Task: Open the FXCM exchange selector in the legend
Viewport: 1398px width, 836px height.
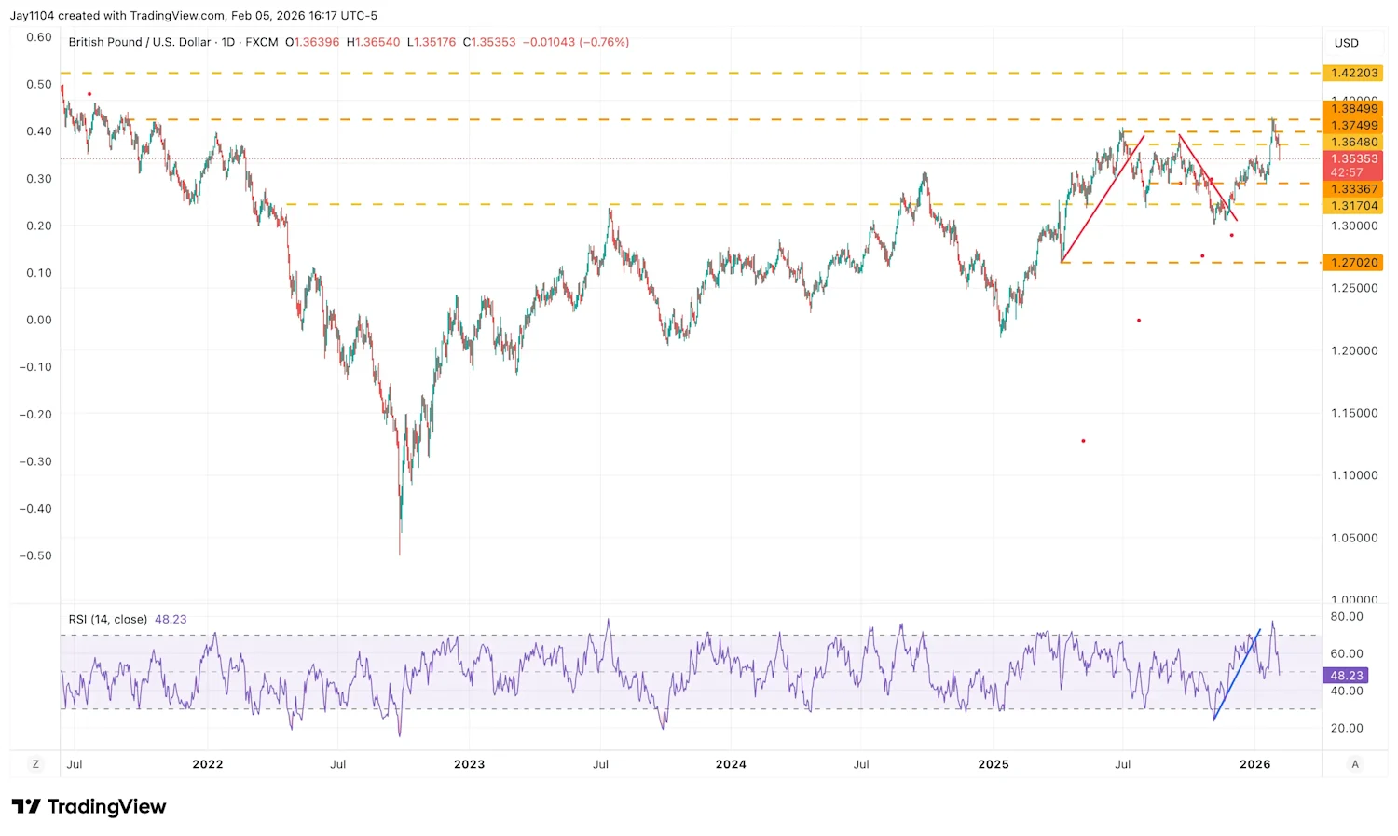Action: (x=261, y=42)
